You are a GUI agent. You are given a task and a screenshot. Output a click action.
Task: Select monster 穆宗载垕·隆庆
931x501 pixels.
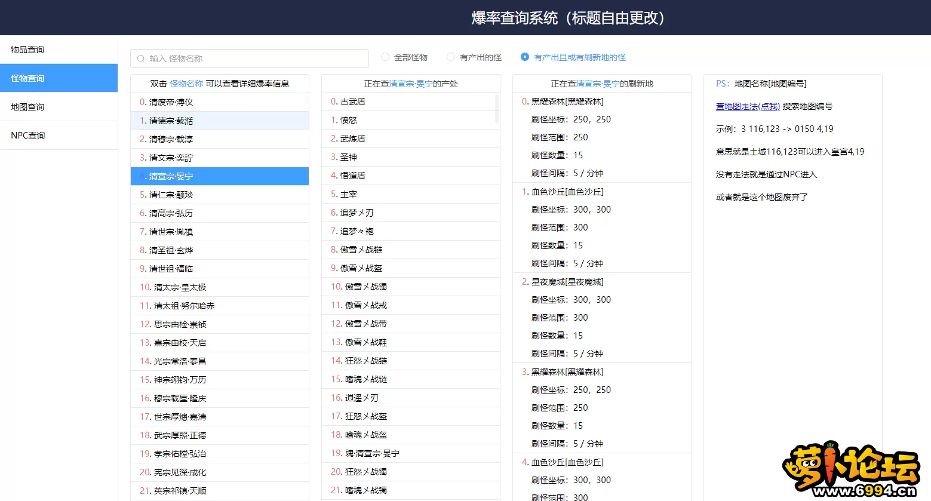pyautogui.click(x=220, y=398)
